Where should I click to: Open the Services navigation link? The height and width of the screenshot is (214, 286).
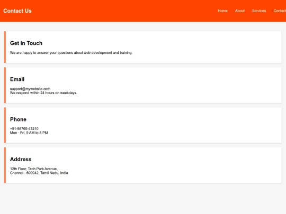[259, 11]
